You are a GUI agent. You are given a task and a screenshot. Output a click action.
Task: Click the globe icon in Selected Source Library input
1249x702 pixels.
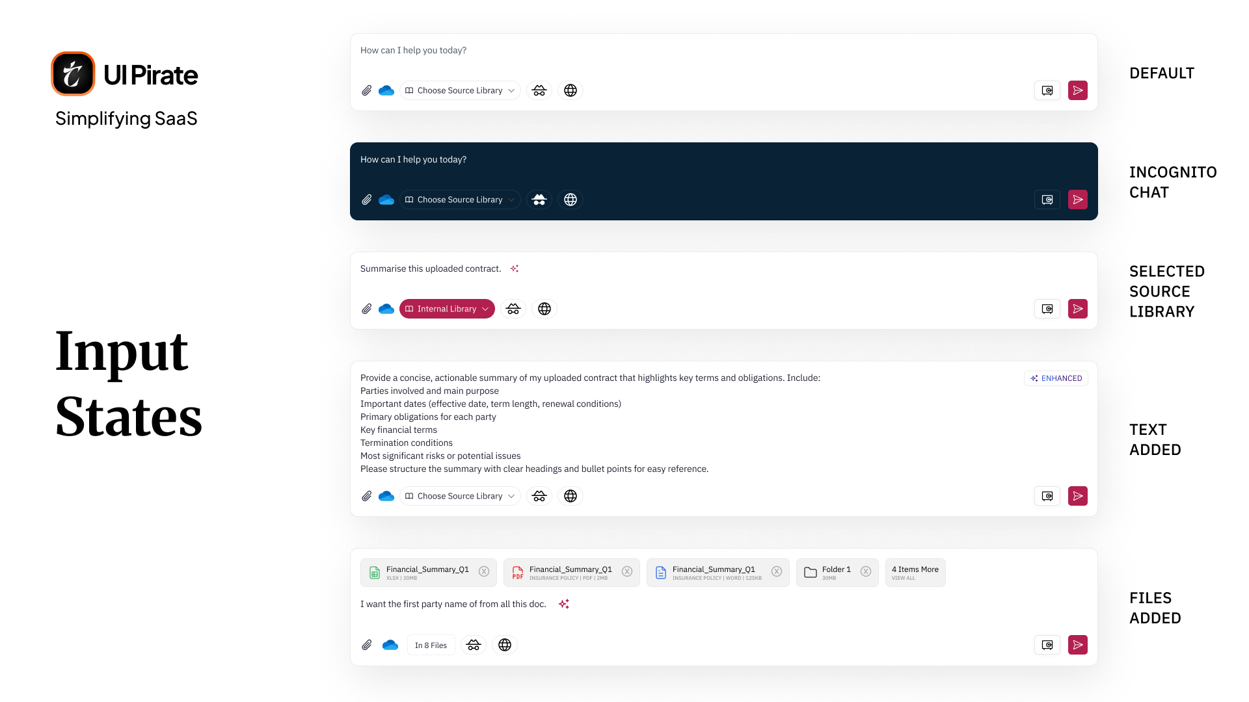544,309
